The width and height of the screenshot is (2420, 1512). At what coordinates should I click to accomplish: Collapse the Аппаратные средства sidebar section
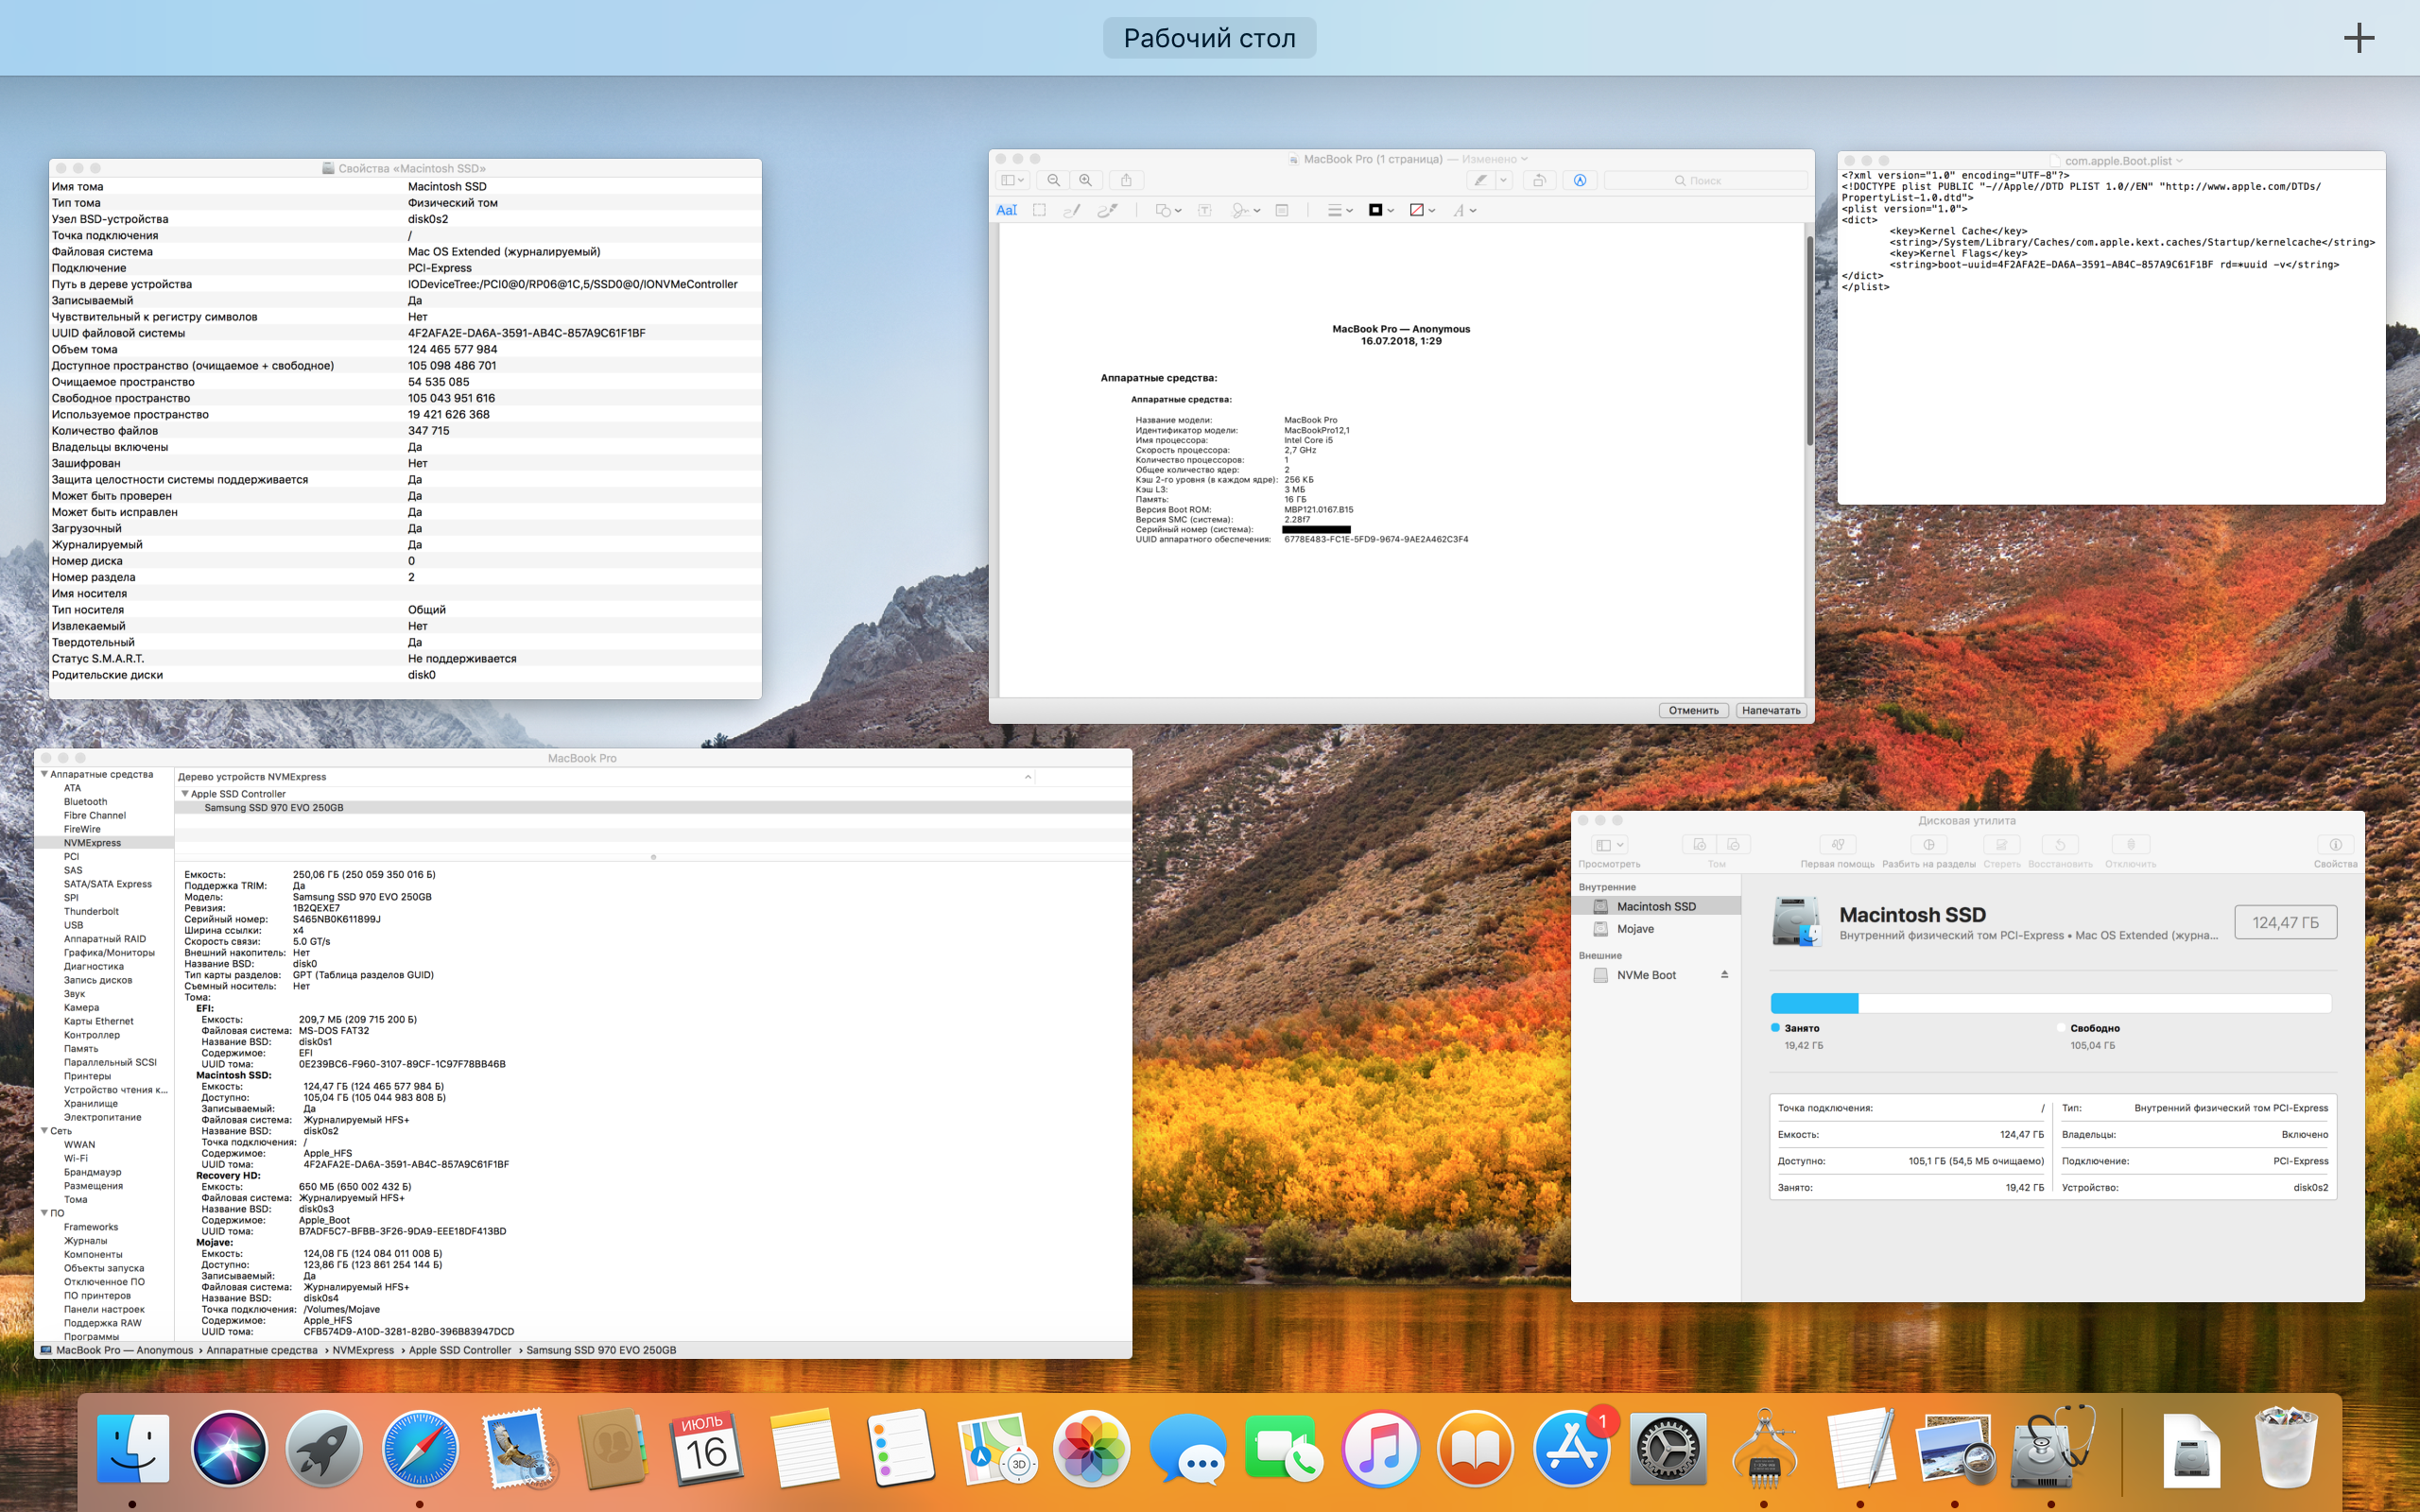point(44,774)
